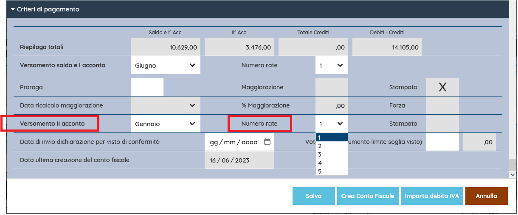The image size is (518, 215).
Task: Open the calendar picker icon in date field
Action: [x=267, y=142]
